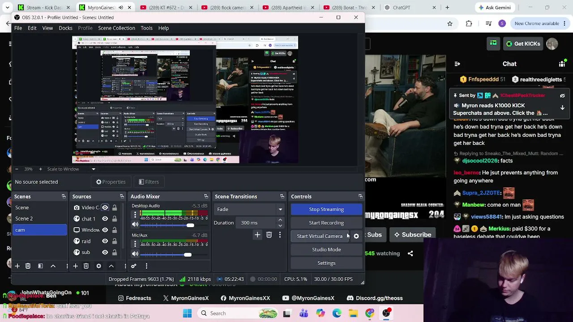573x322 pixels.
Task: Open the Fade transition dropdown
Action: [249, 209]
